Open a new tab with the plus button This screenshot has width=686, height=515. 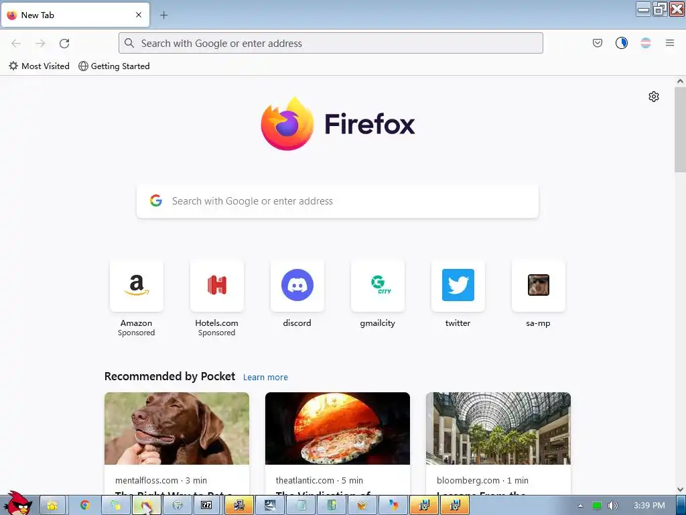(163, 15)
